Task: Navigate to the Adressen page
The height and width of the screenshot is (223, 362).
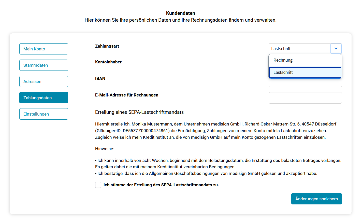Action: click(x=44, y=81)
